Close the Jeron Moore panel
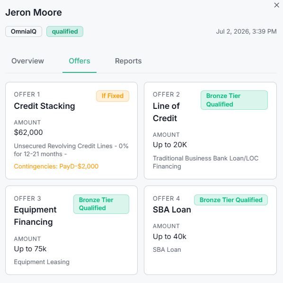This screenshot has width=283, height=283. tap(276, 5)
